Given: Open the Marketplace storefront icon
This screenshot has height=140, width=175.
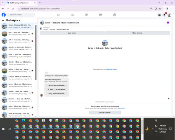Looking at the screenshot, I should (x=100, y=15).
